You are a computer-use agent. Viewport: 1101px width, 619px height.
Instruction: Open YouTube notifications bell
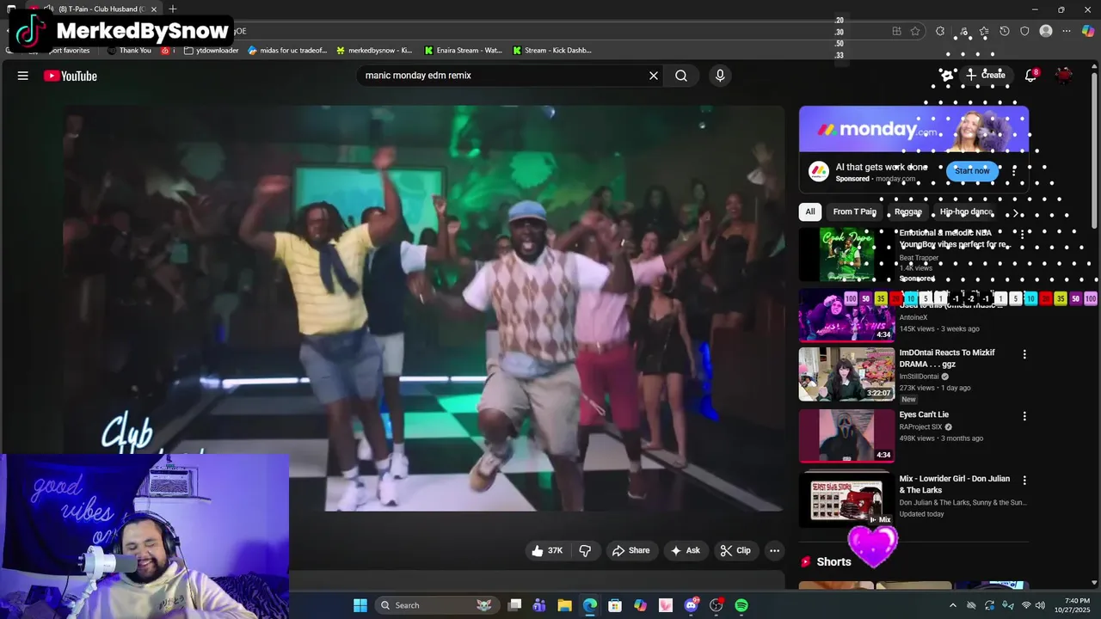[x=1030, y=76]
